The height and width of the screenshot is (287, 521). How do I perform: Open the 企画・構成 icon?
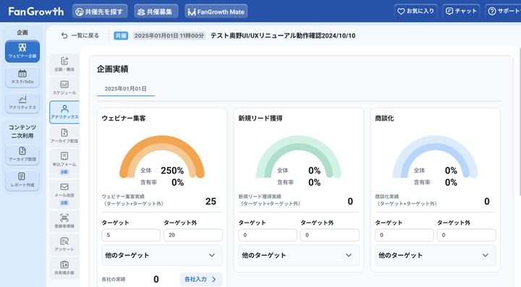tap(64, 64)
